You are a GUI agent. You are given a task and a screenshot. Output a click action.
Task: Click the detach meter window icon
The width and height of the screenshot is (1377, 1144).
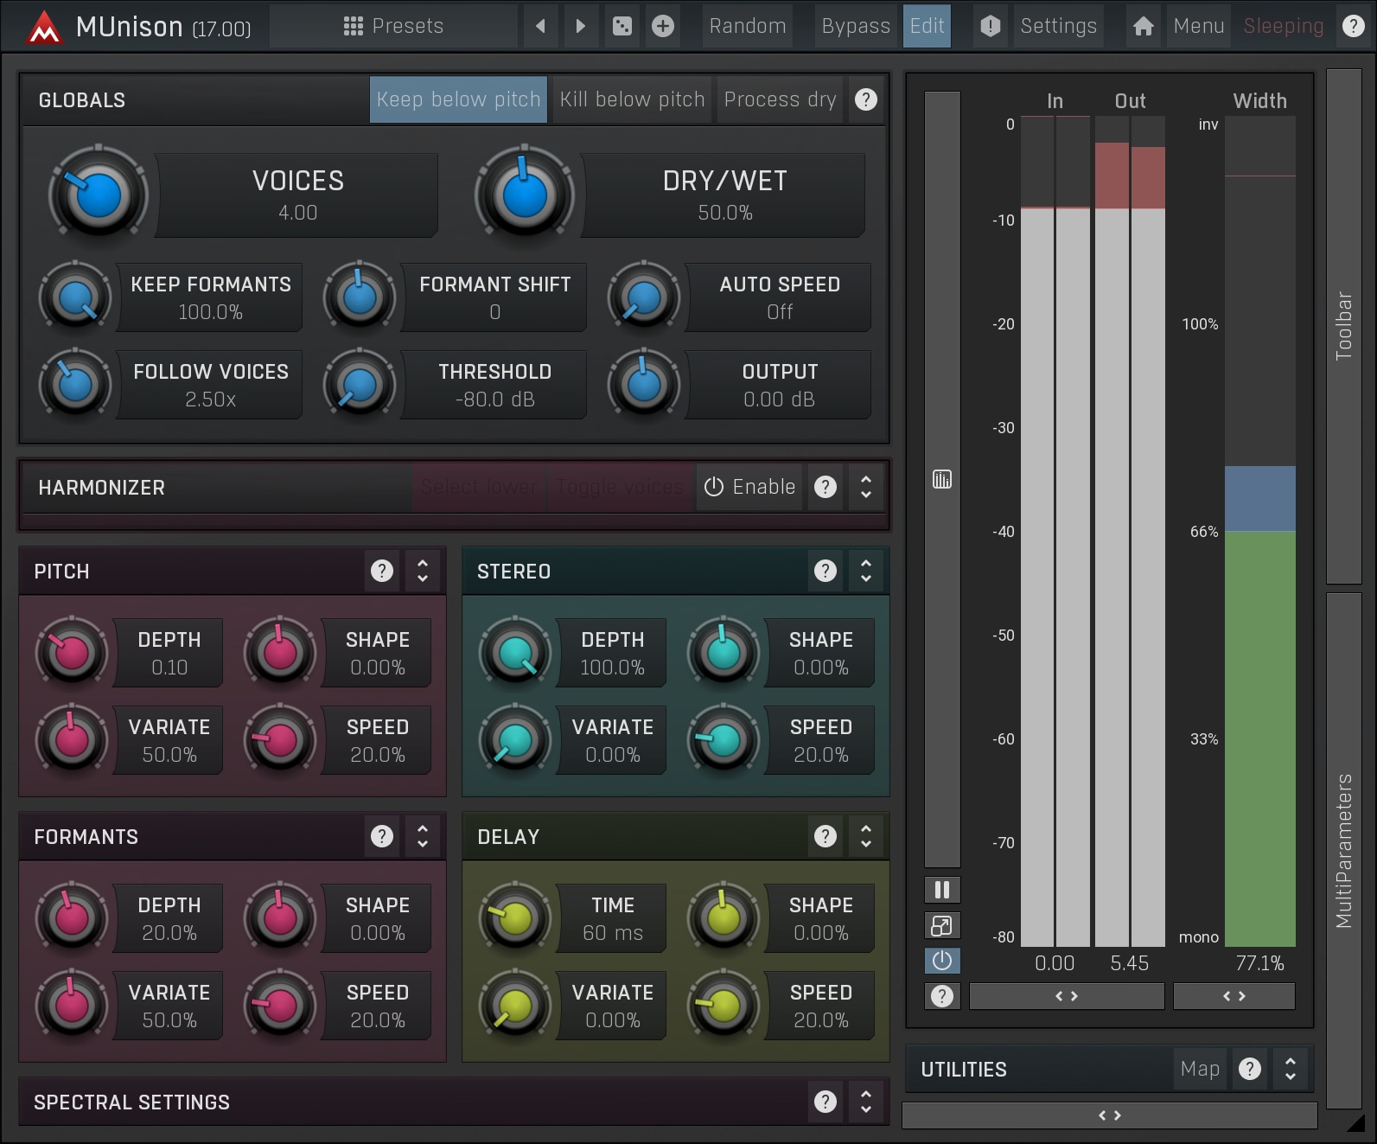click(x=942, y=925)
